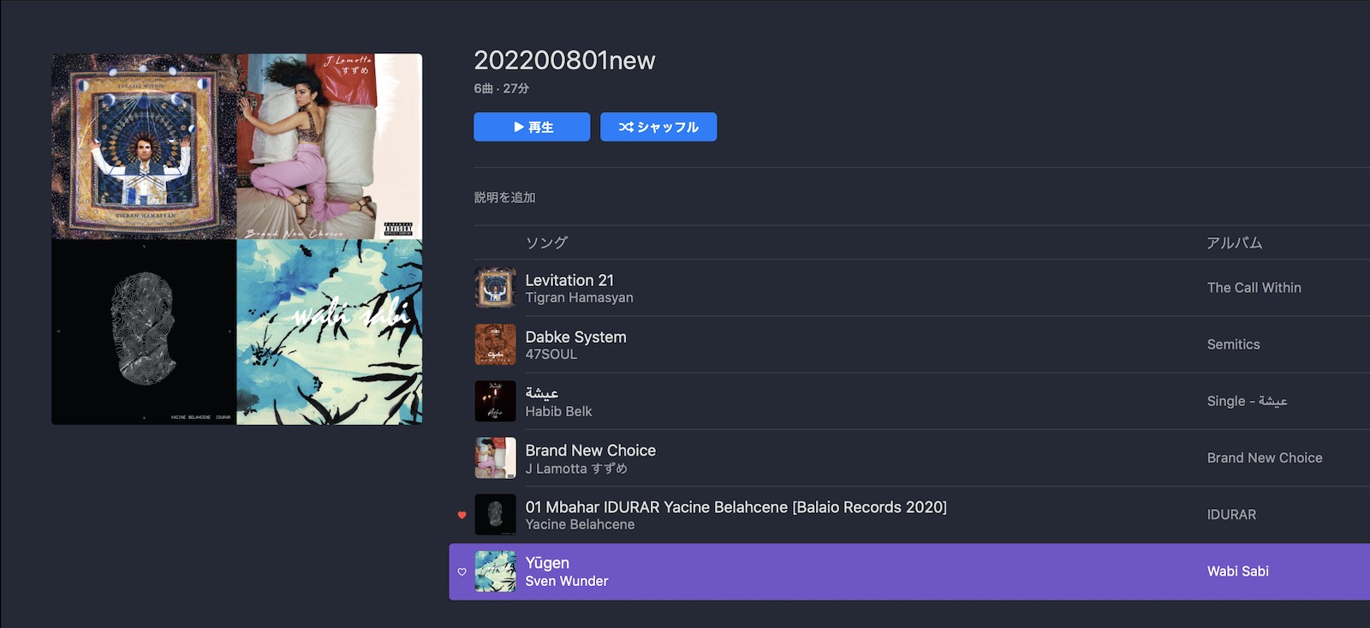
Task: Click the Yacine Belahcene cover in playlist artwork
Action: tap(144, 332)
